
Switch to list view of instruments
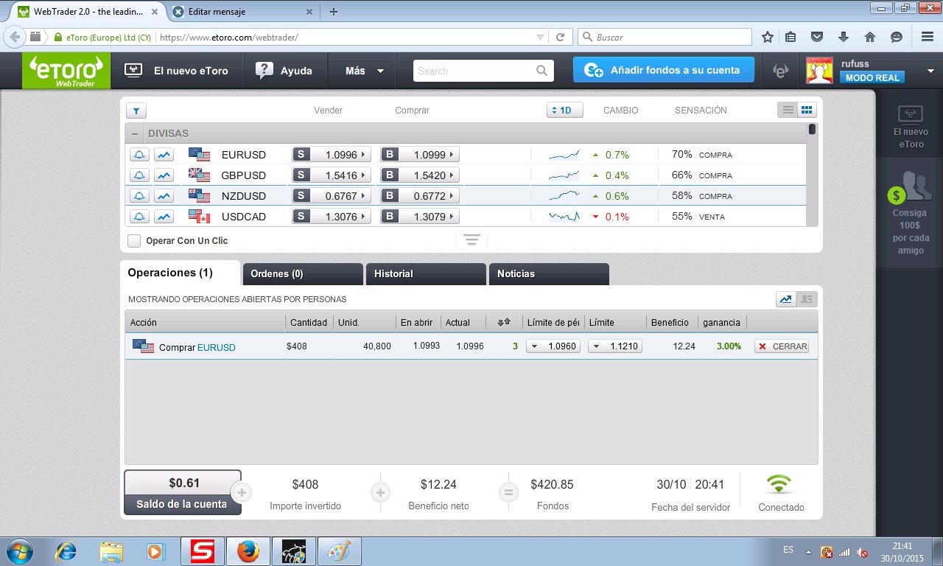pos(788,110)
